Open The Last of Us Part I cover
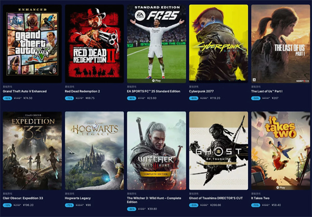 click(281, 44)
